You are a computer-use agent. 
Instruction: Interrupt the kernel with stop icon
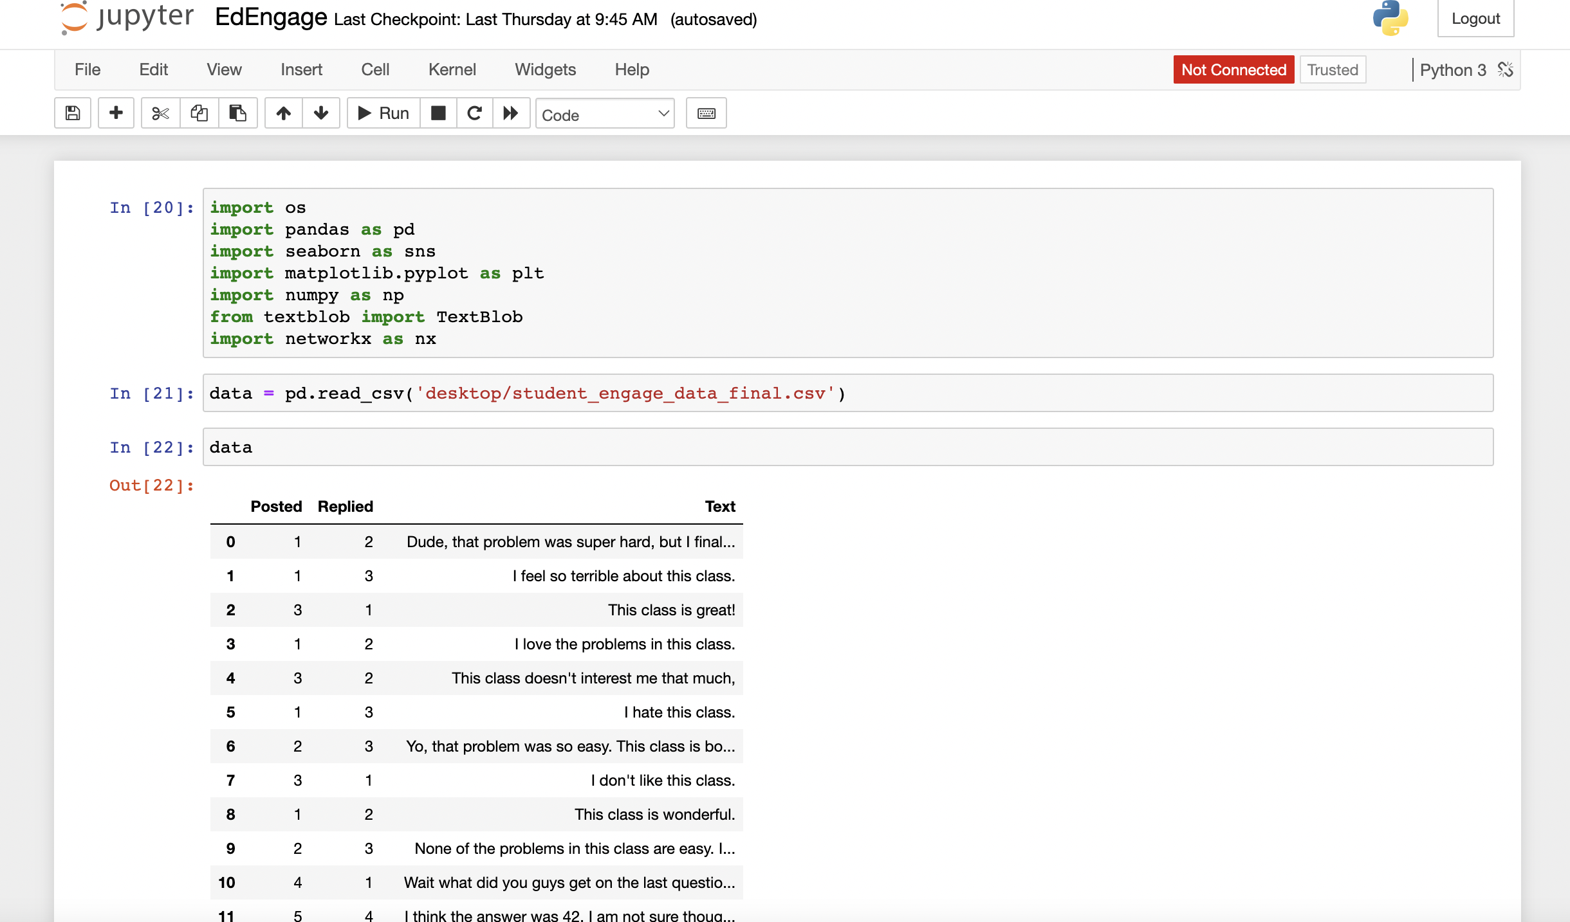(x=438, y=113)
